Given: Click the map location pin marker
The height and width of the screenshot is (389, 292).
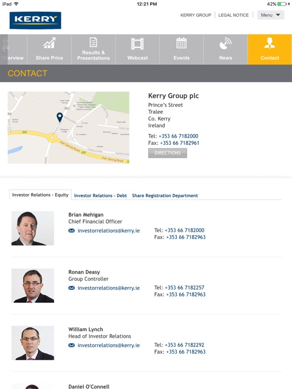Looking at the screenshot, I should coord(60,117).
